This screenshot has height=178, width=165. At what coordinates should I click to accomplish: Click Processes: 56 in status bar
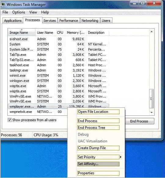pyautogui.click(x=11, y=135)
